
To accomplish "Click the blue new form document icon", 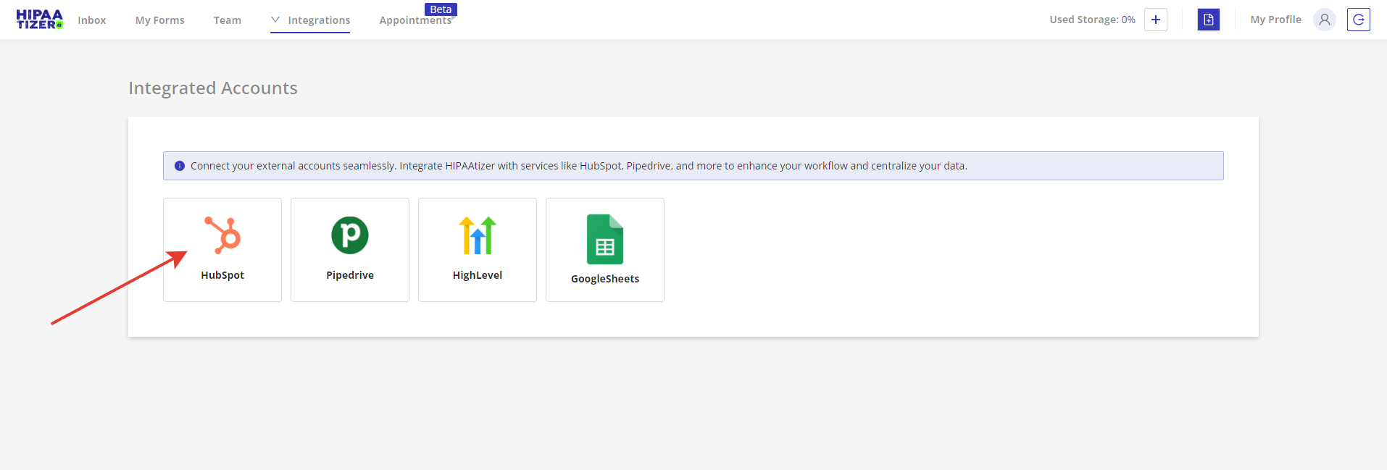I will point(1209,20).
